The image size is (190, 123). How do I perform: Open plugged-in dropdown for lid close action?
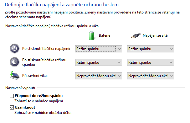click(150, 76)
